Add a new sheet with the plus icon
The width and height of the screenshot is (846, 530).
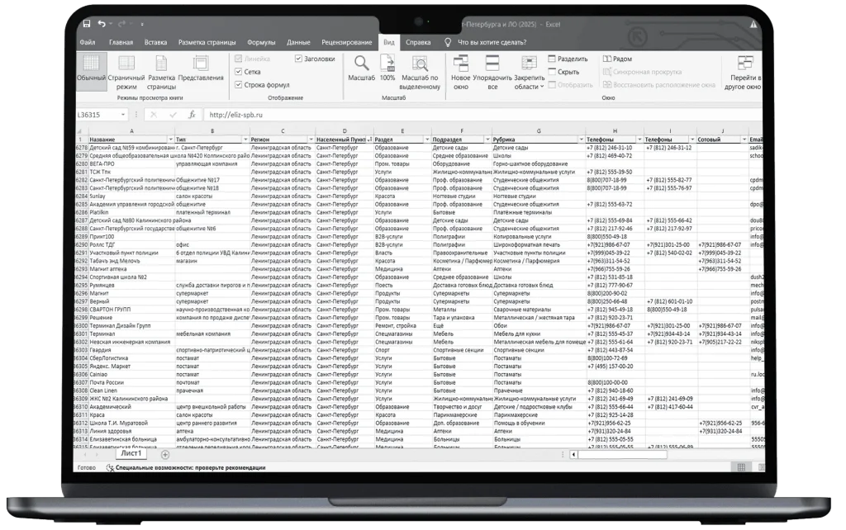tap(165, 455)
